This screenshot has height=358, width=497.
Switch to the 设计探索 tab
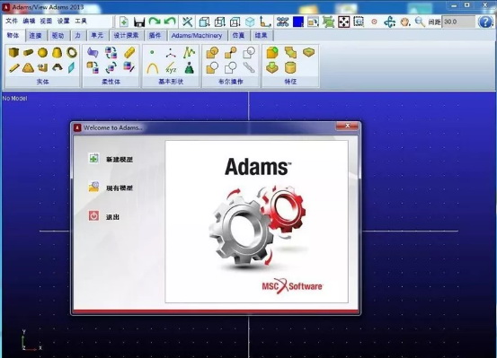[126, 36]
